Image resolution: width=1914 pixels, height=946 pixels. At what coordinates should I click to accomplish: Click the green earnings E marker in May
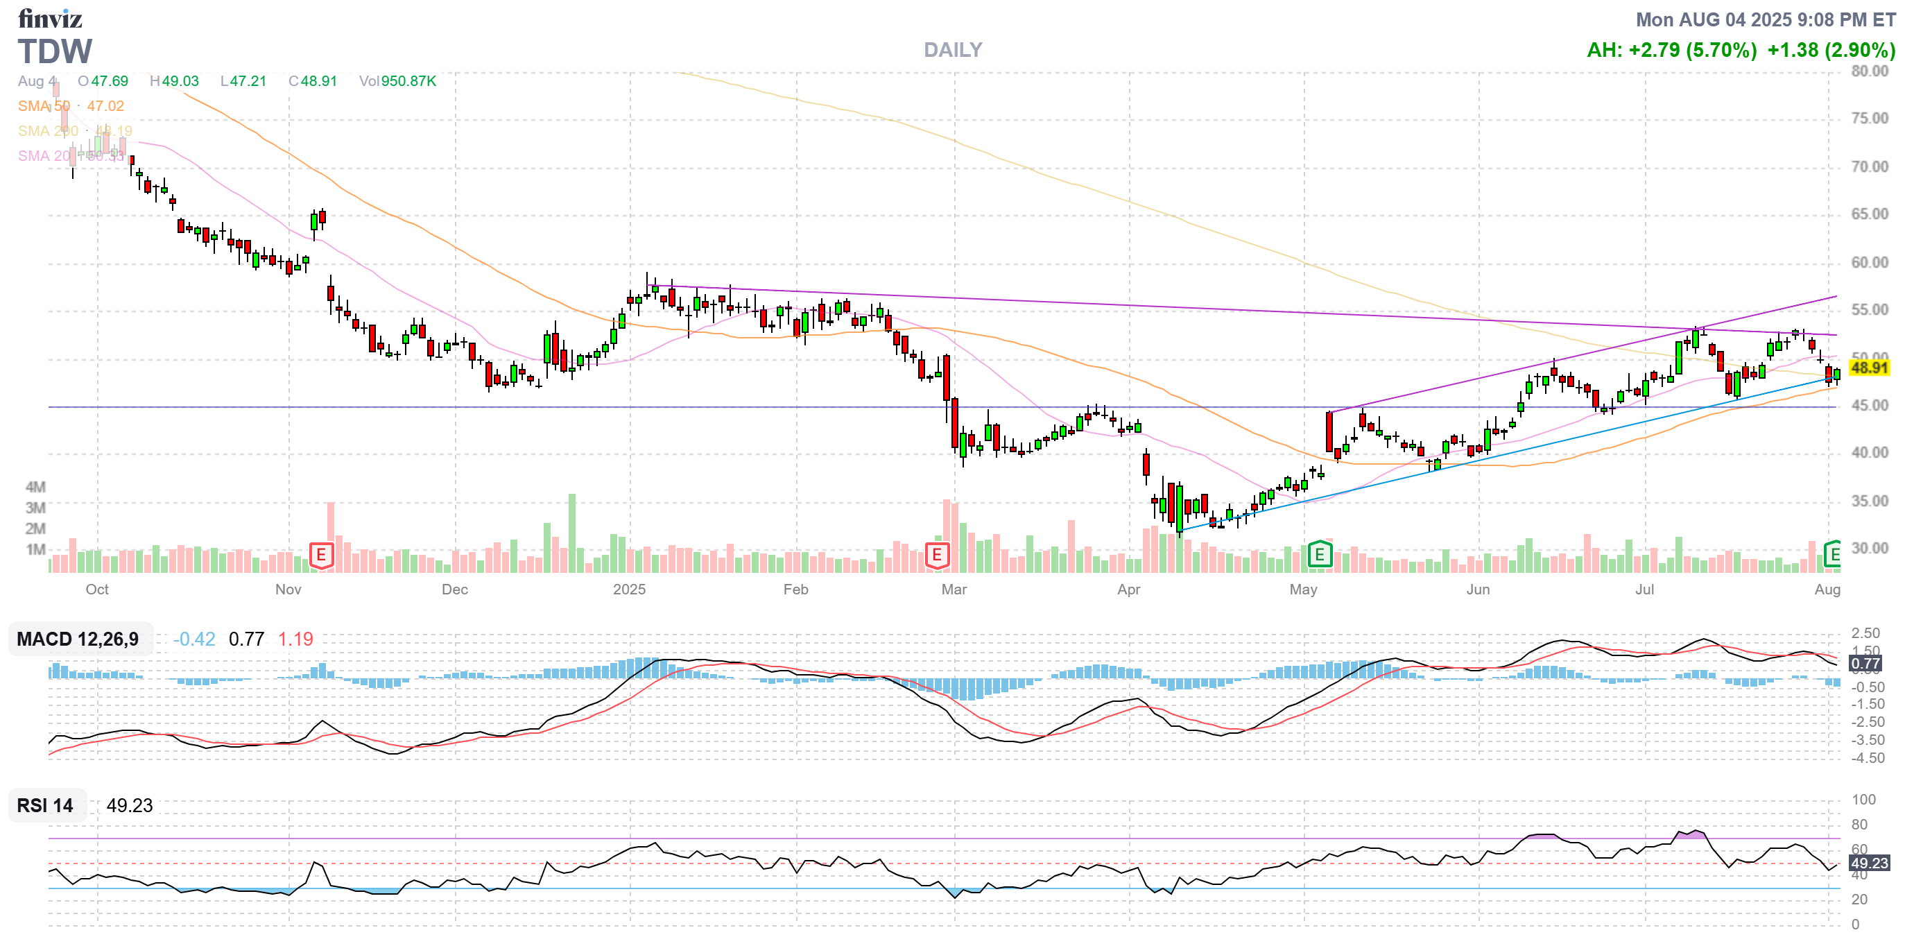coord(1319,554)
